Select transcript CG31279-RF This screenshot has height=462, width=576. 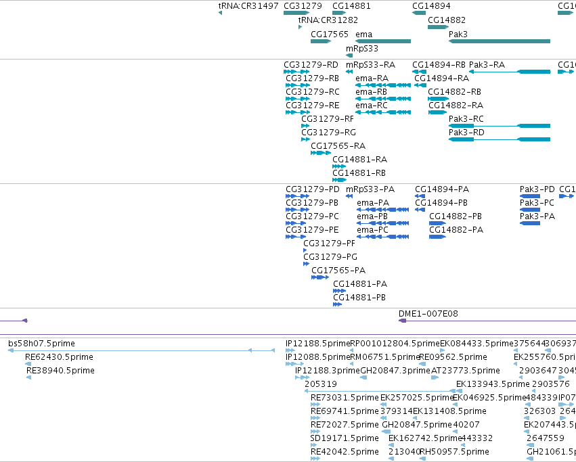pyautogui.click(x=328, y=119)
